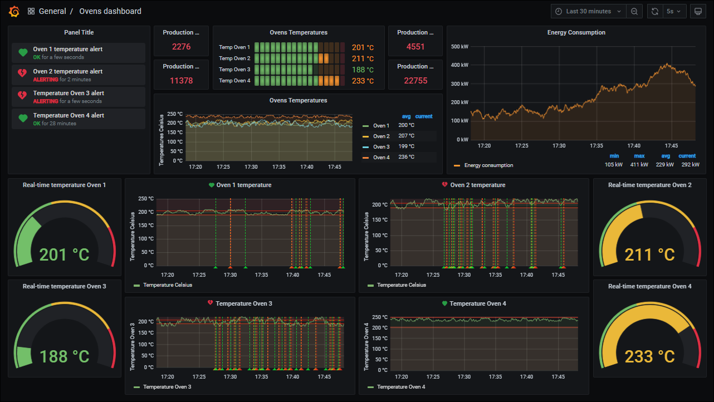Toggle the Energy consumption legend series
The height and width of the screenshot is (402, 714).
488,165
